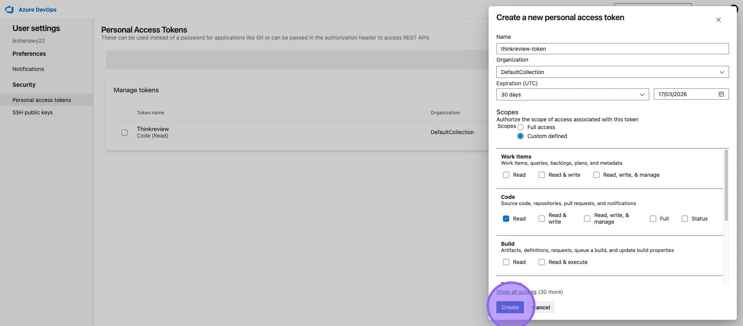Enable Code Read, write, & manage scope
Viewport: 743px width, 326px height.
point(587,219)
